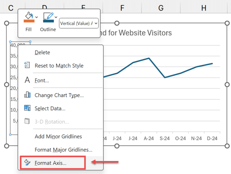Click the D-24 horizontal axis label
This screenshot has height=174, width=231.
pyautogui.click(x=212, y=138)
